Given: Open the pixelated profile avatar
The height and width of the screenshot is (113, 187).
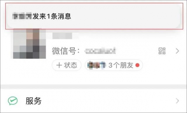Looking at the screenshot, I should coord(29,44).
